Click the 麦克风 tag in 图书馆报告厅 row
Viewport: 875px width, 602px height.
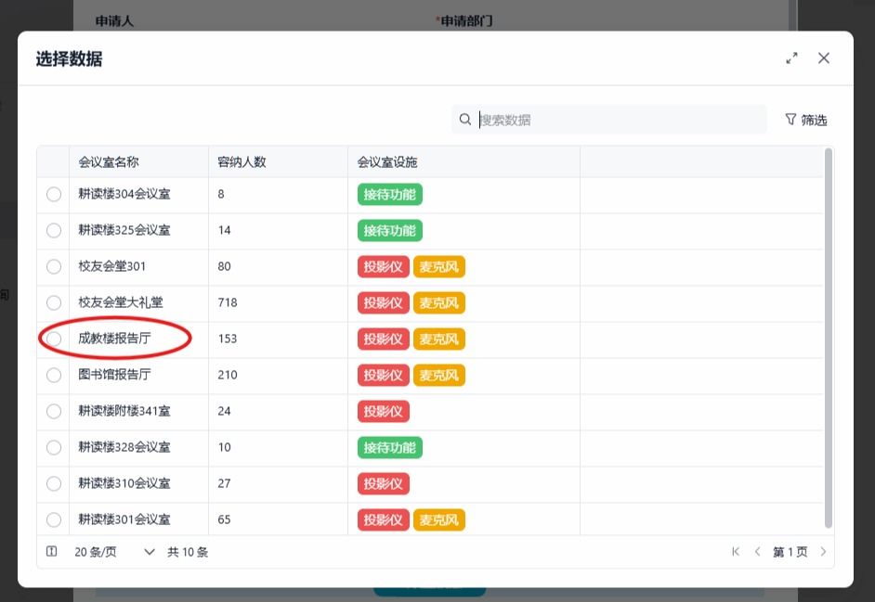click(x=439, y=376)
